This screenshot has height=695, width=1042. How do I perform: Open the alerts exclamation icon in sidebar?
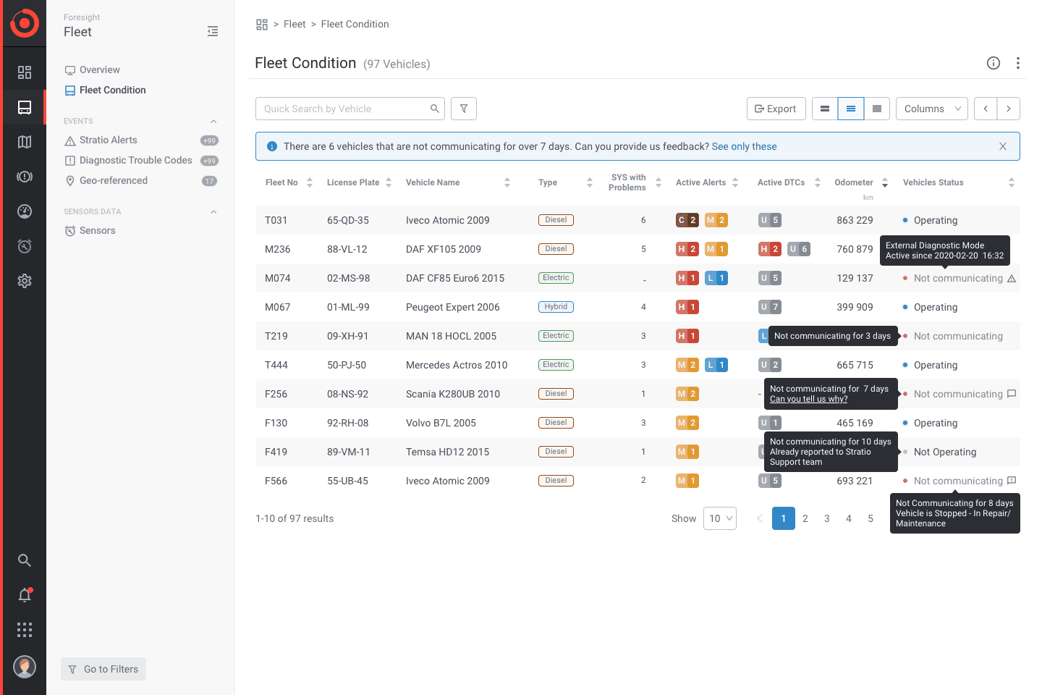[x=25, y=177]
